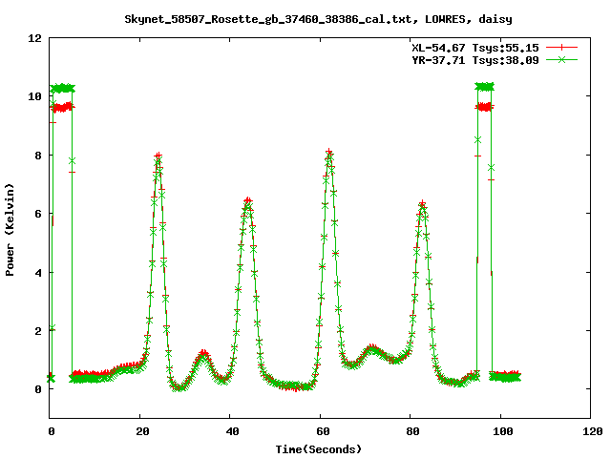Screen dimensions: 611x458
Task: Click the small bump peak near 34 seconds
Action: pos(203,353)
